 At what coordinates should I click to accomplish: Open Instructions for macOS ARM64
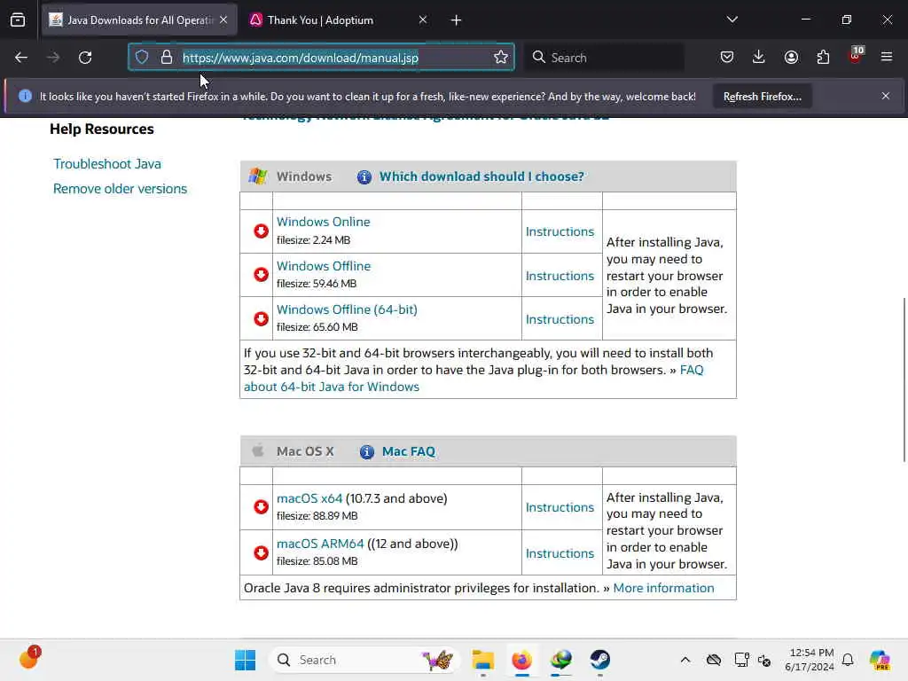point(560,553)
